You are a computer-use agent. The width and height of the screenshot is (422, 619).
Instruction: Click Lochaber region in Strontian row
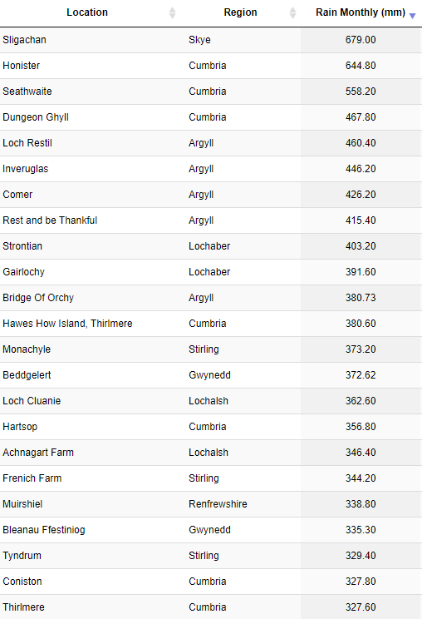[209, 246]
